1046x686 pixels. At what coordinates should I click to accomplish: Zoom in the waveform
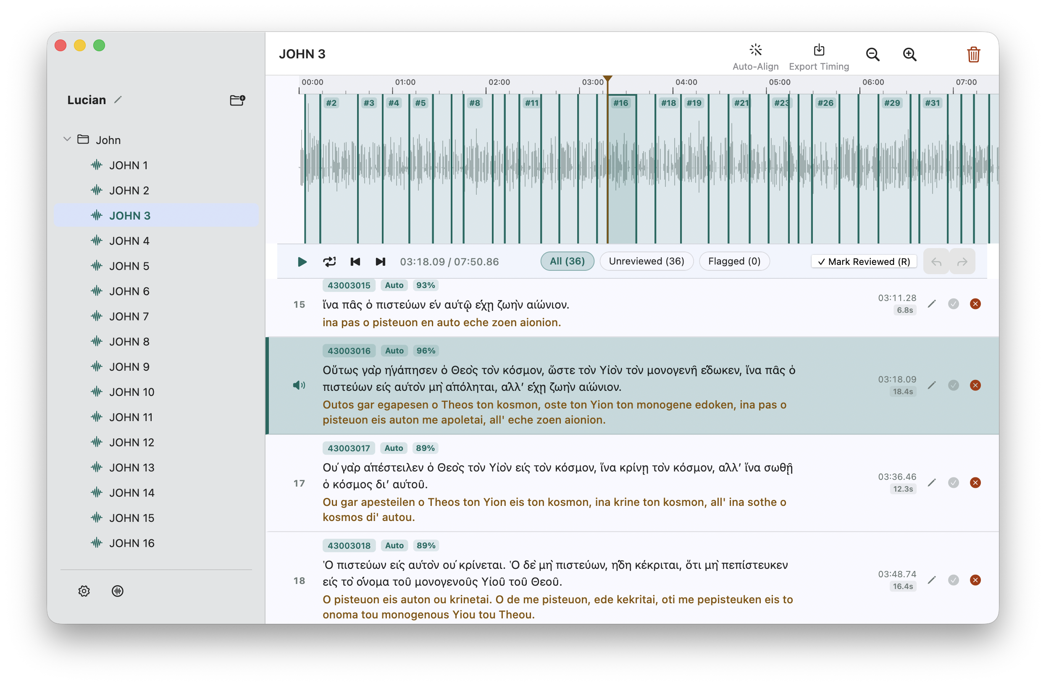tap(909, 55)
